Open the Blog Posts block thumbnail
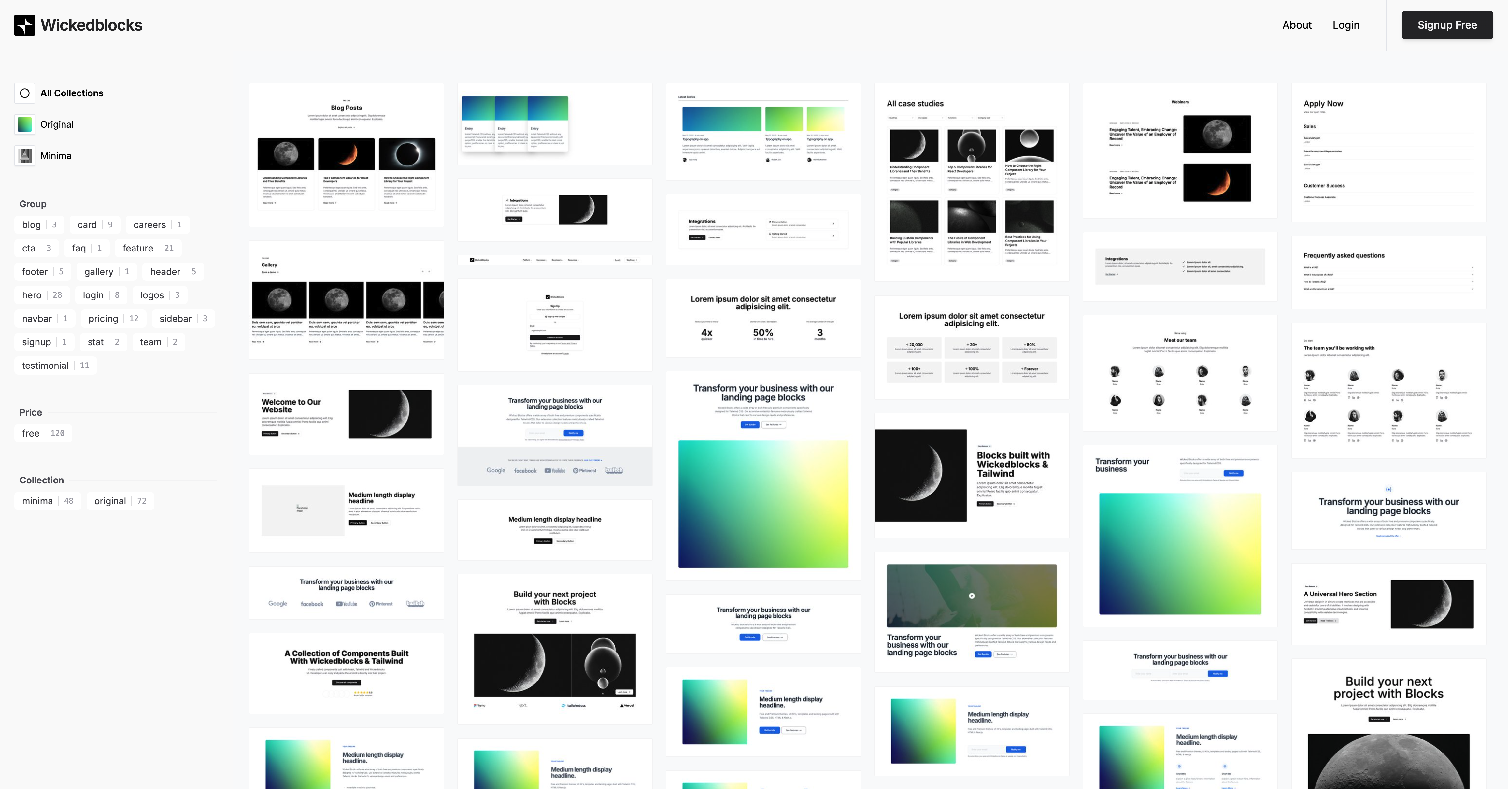 click(346, 155)
